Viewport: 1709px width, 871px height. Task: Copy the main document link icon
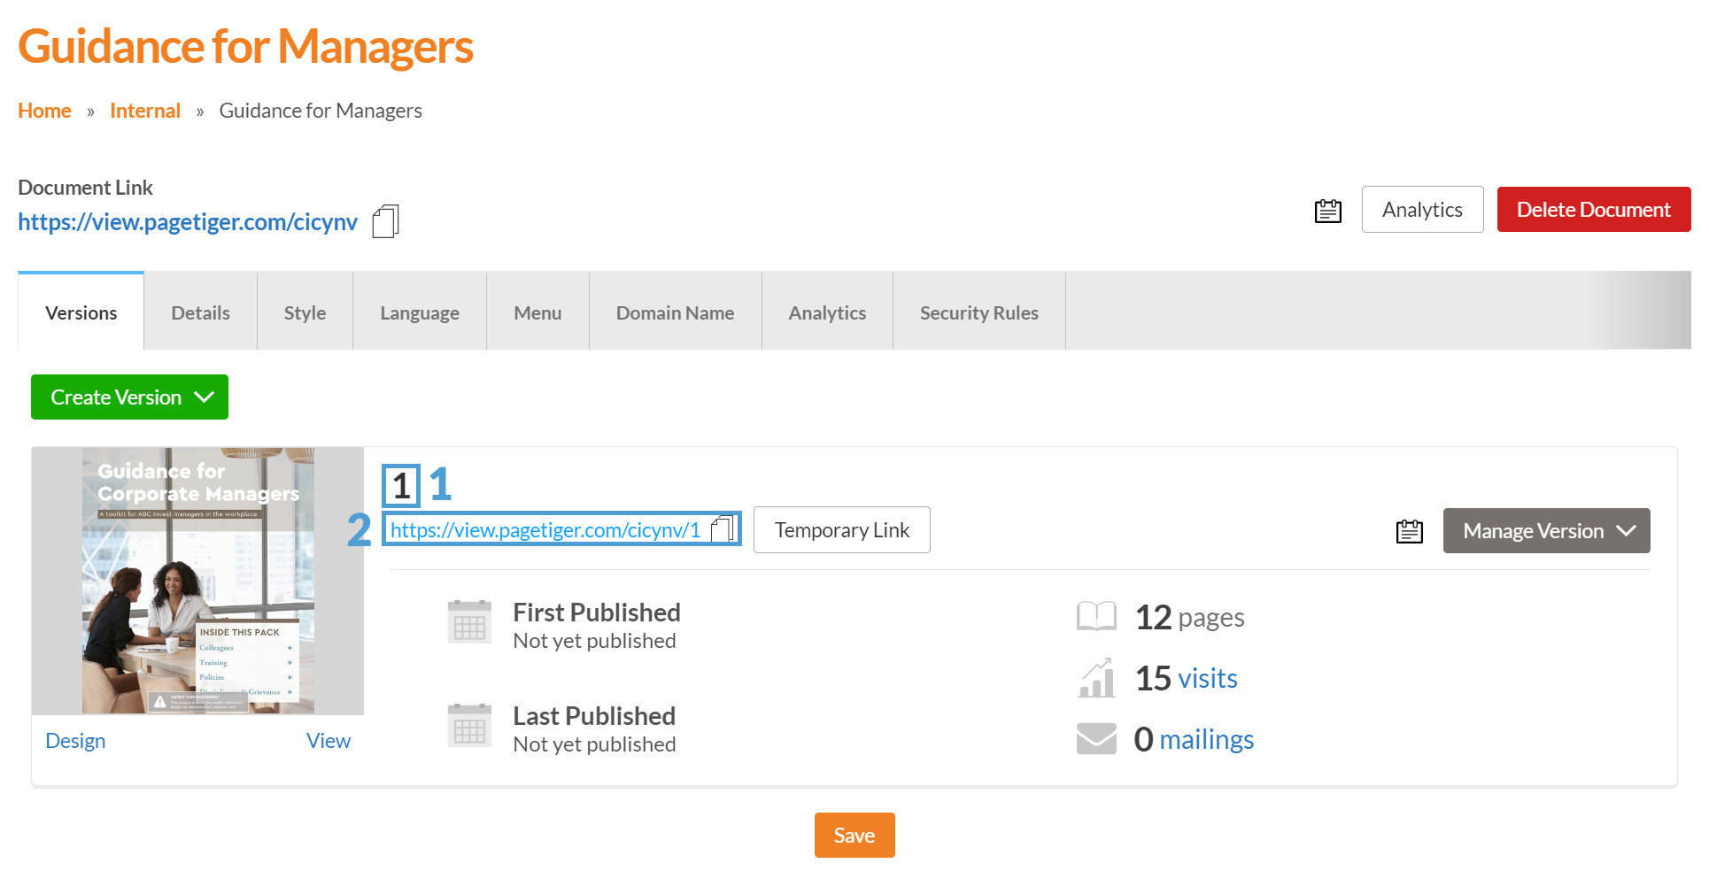(x=385, y=221)
